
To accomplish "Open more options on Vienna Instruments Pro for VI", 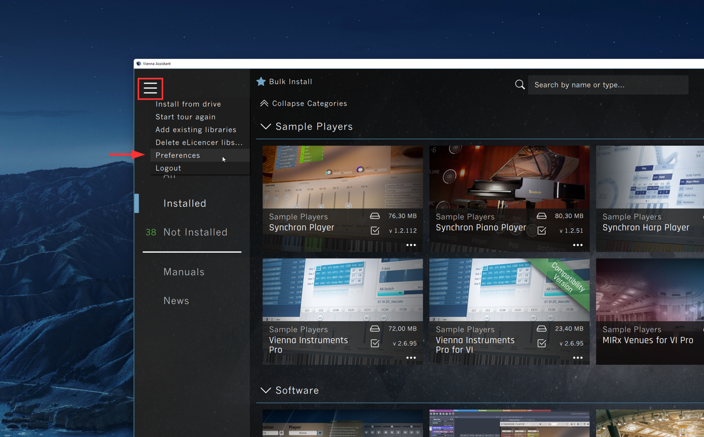I will click(x=578, y=358).
